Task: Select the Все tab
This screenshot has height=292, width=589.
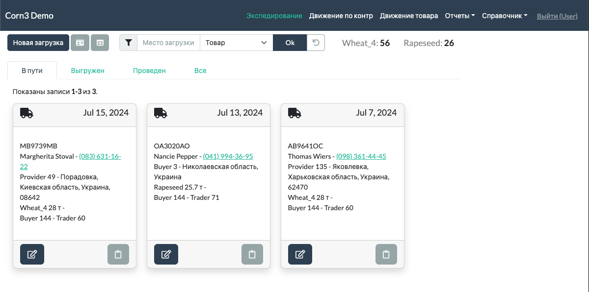Action: (200, 71)
